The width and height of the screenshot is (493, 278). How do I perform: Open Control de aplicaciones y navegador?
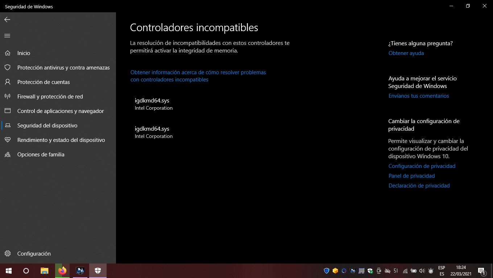pos(61,111)
